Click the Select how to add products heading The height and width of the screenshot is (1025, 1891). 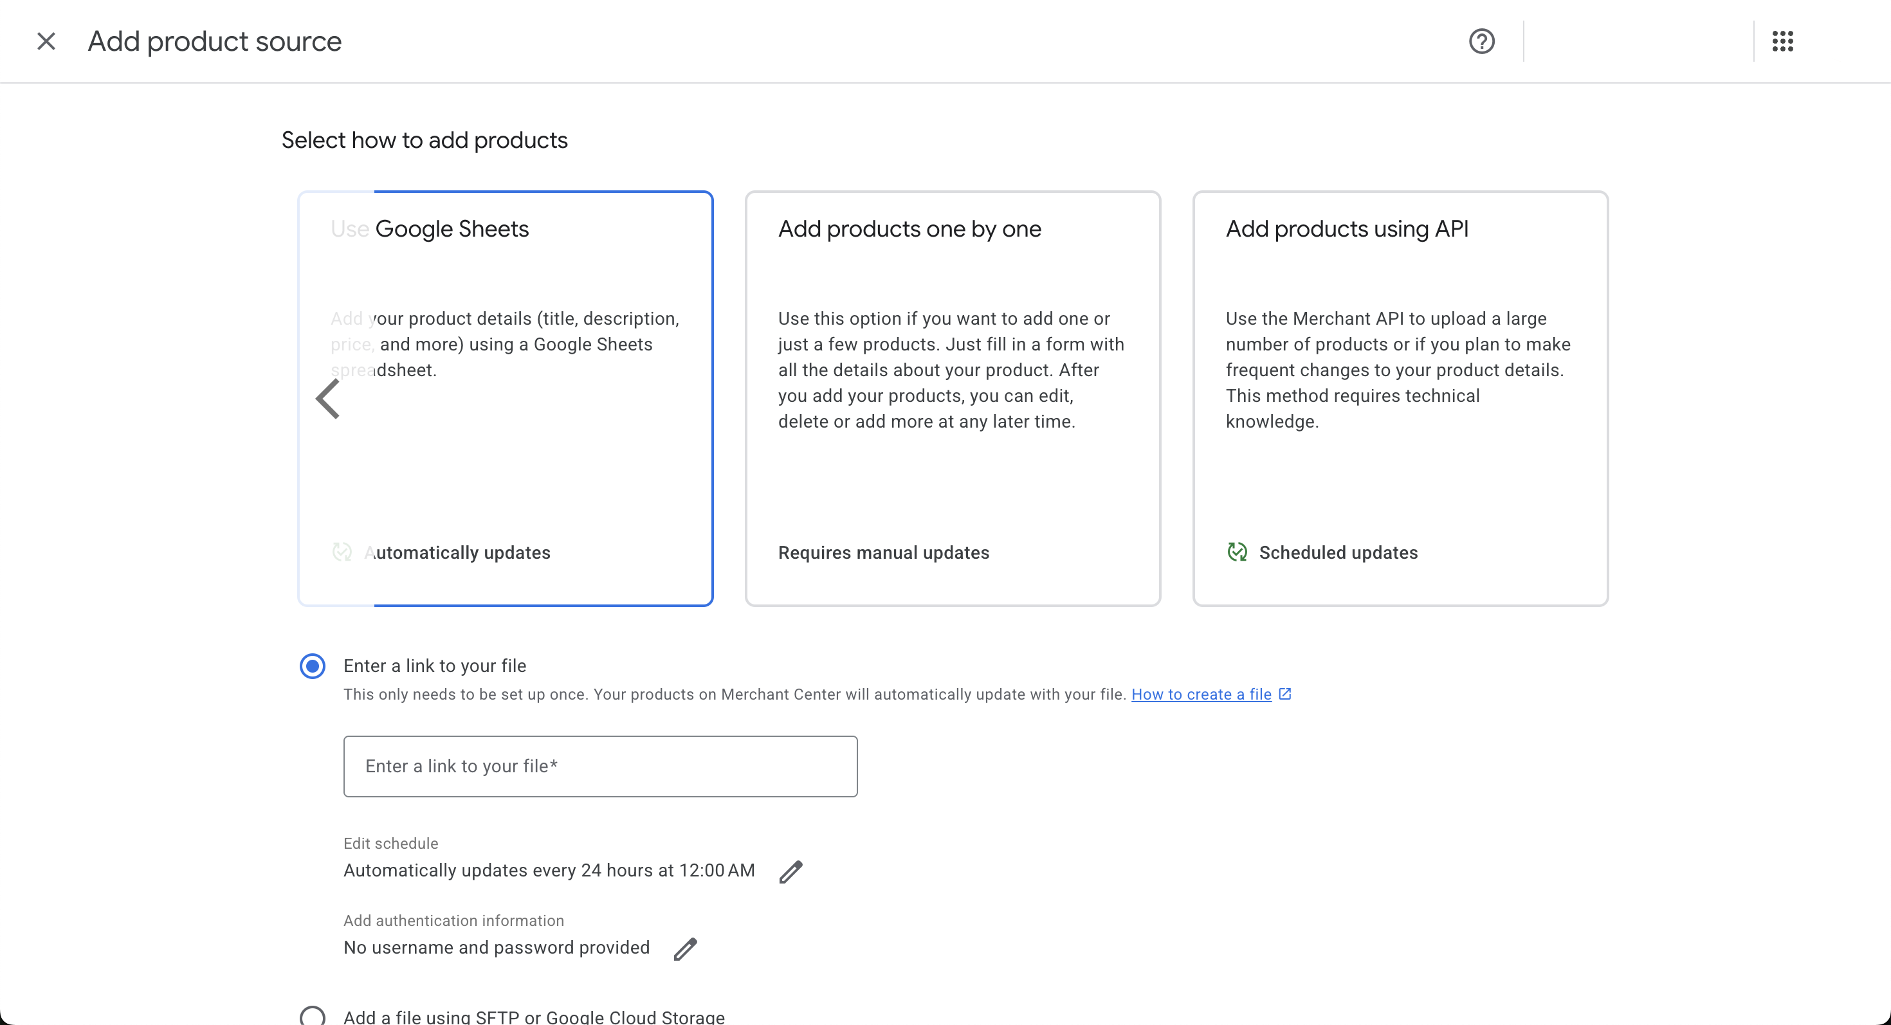[425, 140]
